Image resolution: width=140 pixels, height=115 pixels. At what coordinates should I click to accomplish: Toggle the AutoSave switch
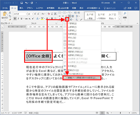point(15,3)
